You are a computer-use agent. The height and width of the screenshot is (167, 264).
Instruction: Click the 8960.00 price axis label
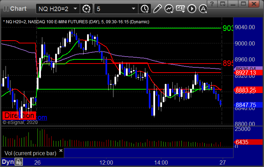[x=245, y=59]
